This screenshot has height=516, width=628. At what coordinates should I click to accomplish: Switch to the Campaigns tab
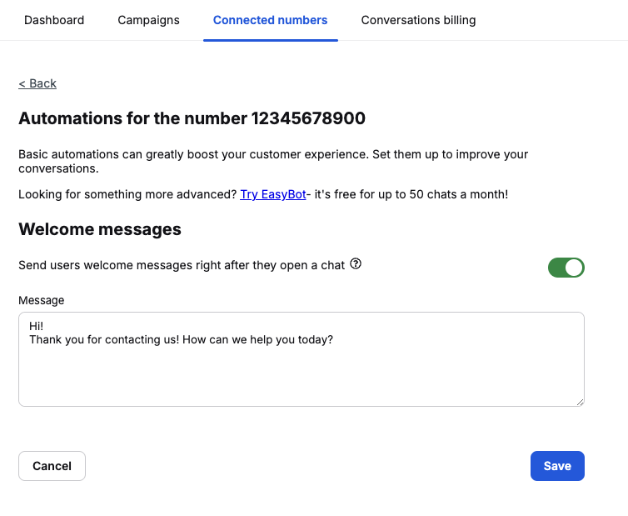(x=148, y=20)
